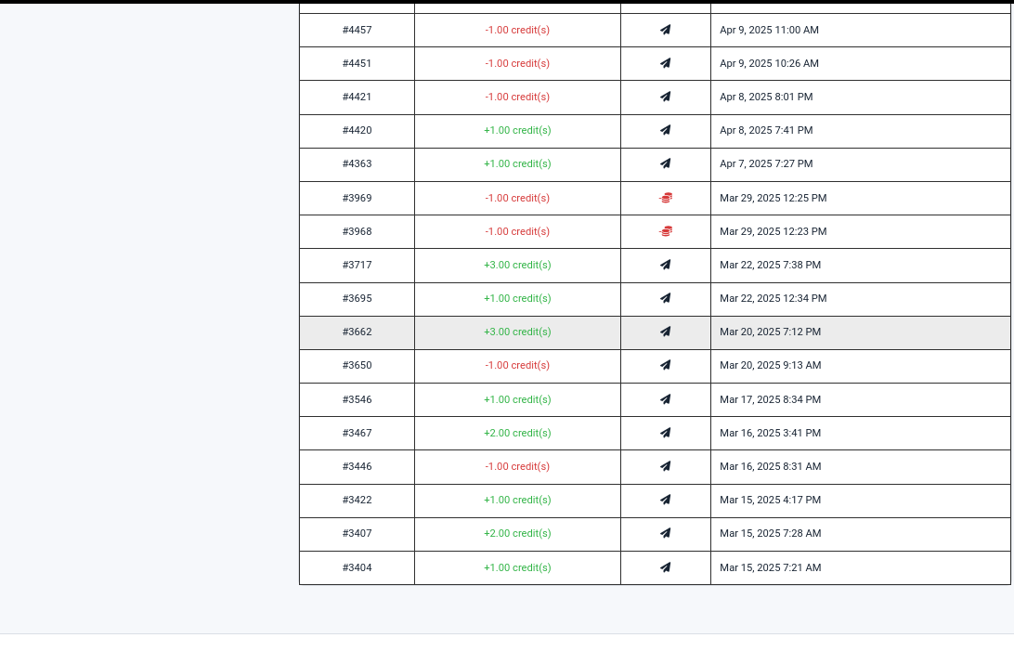Select transaction ID #4421
Viewport: 1014px width, 651px height.
pos(357,97)
